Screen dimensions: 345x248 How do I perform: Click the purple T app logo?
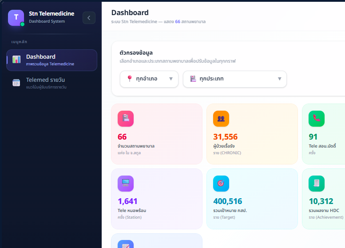click(16, 18)
